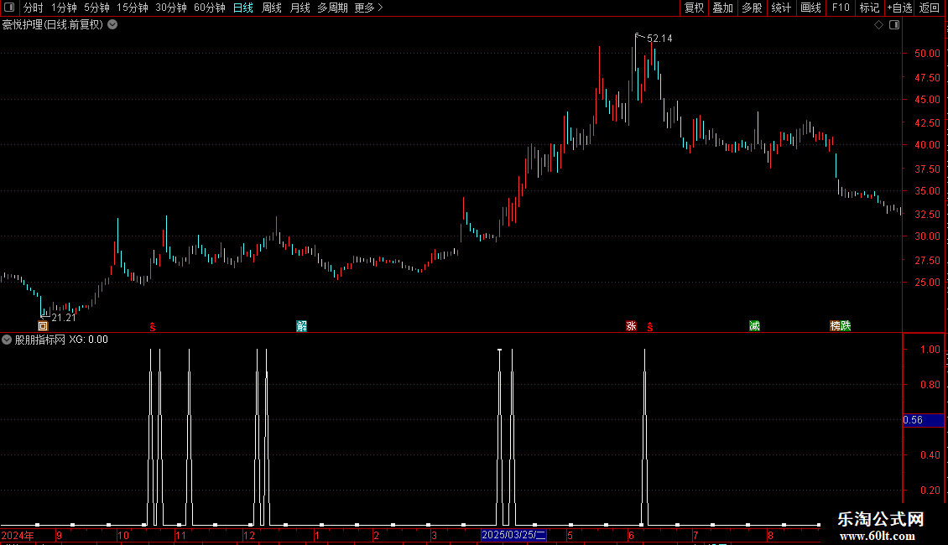Click the green 减 event marker
Image resolution: width=948 pixels, height=545 pixels.
tap(754, 326)
